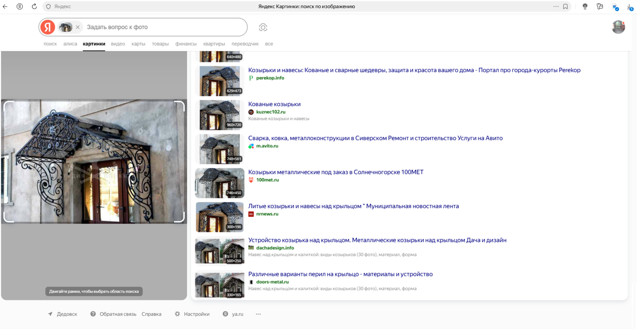Click the 629×473 result thumbnail
This screenshot has width=637, height=329.
220,81
